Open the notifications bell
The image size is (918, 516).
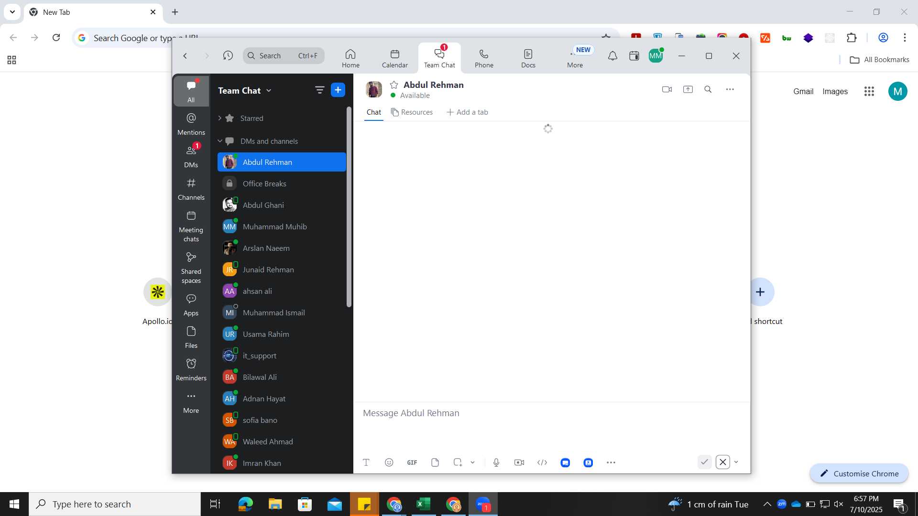tap(612, 56)
